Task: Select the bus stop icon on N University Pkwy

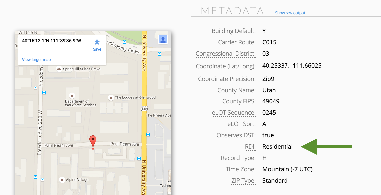Action: (x=125, y=42)
